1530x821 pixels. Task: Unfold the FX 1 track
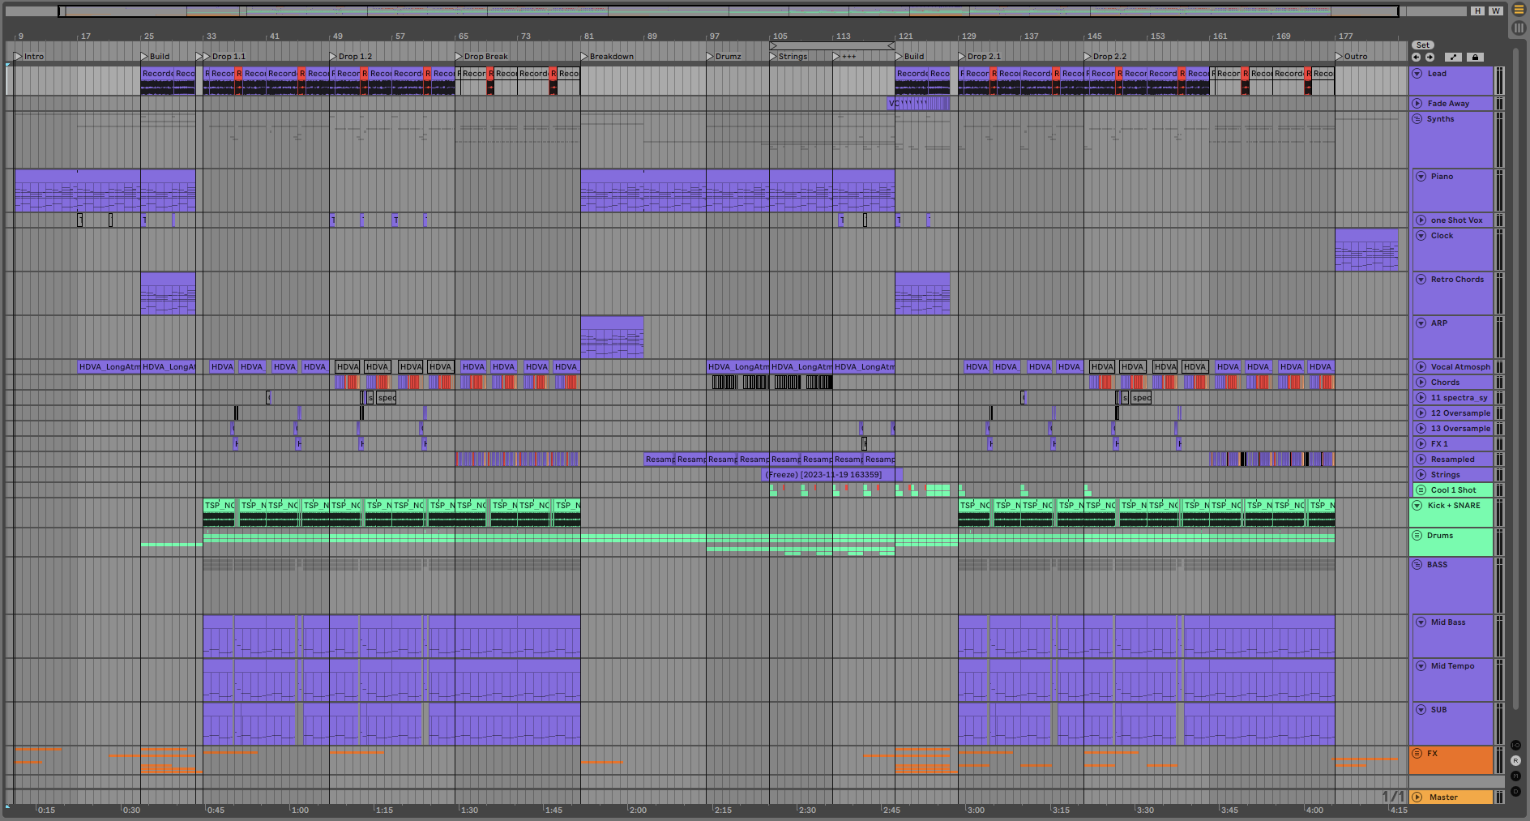tap(1421, 444)
